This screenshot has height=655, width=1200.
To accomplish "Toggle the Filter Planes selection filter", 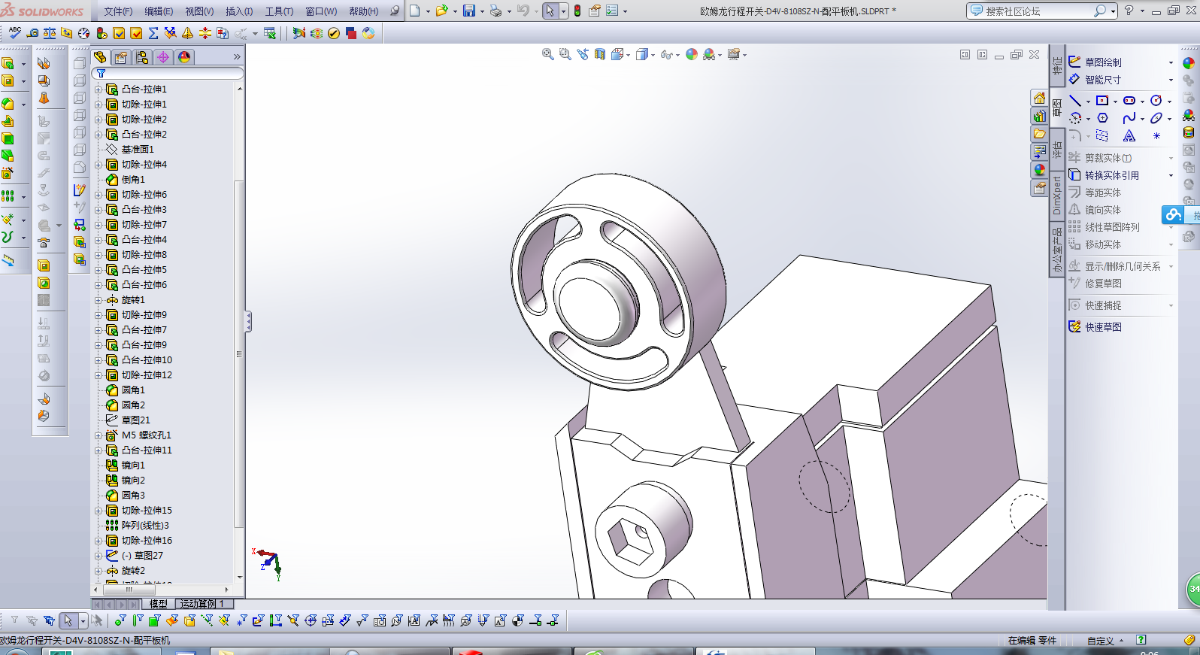I will click(x=224, y=620).
